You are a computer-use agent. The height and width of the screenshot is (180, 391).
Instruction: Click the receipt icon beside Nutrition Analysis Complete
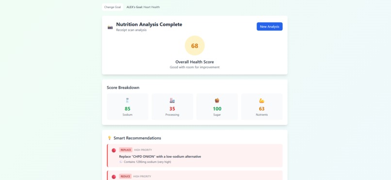pos(110,27)
